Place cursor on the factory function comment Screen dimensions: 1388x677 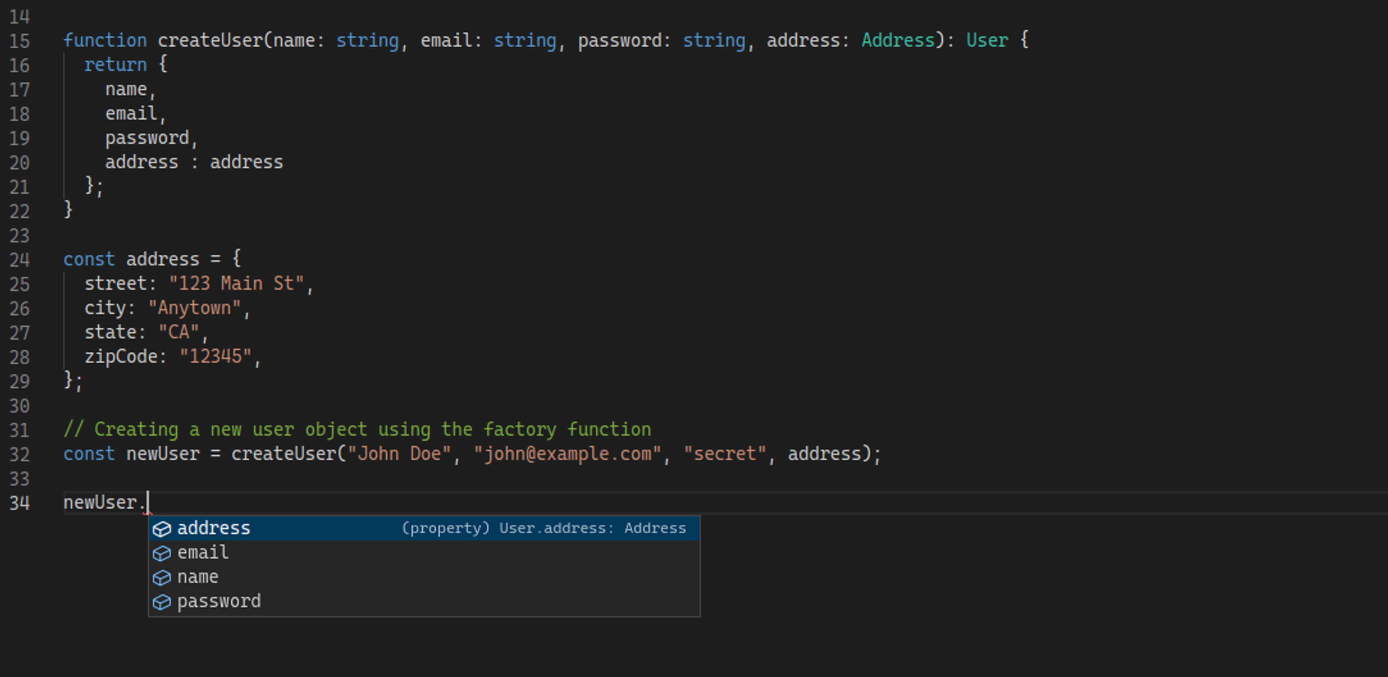click(357, 430)
